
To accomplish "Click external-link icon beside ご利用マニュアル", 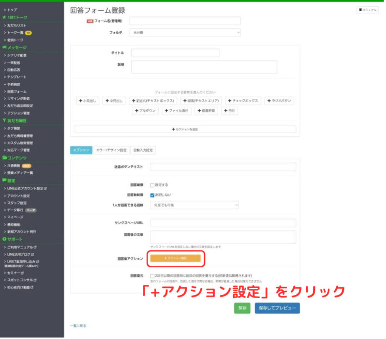I will coord(35,248).
